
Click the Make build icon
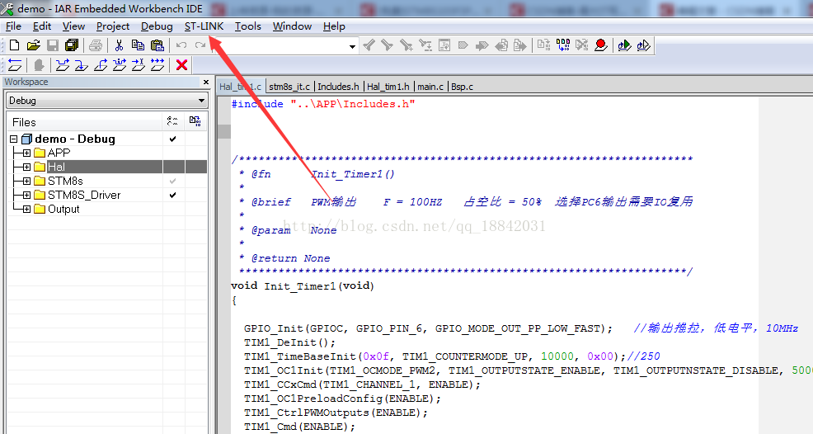click(x=562, y=45)
